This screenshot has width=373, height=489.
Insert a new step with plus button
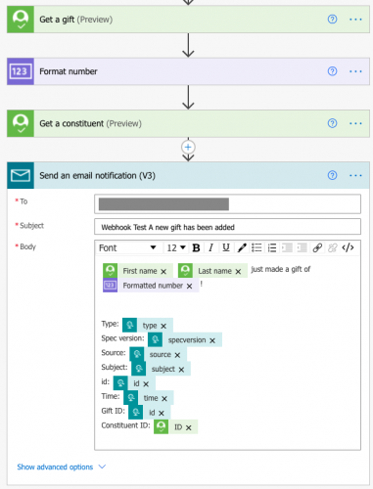pos(188,148)
